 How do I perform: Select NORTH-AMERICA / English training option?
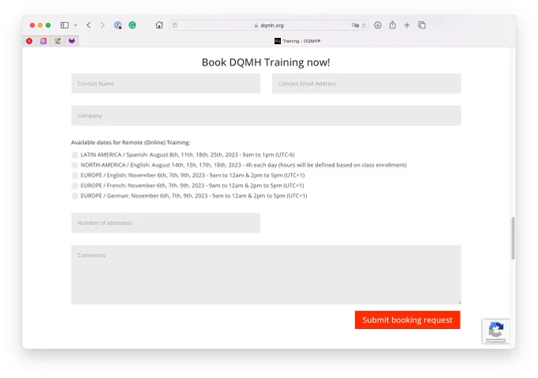pos(74,165)
